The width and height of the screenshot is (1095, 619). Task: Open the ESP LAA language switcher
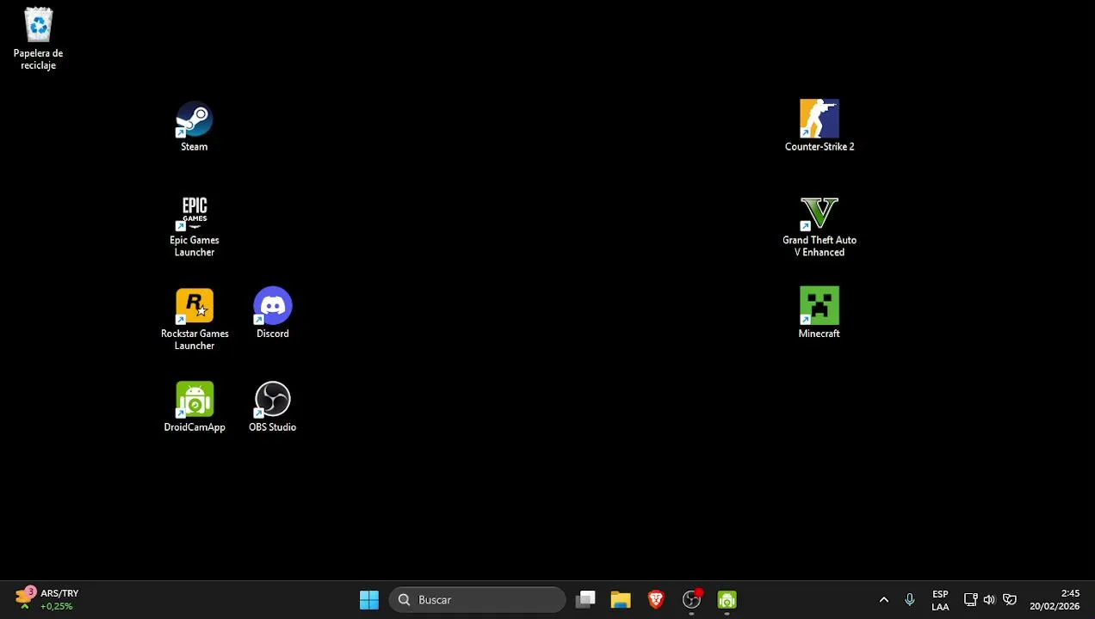click(940, 600)
